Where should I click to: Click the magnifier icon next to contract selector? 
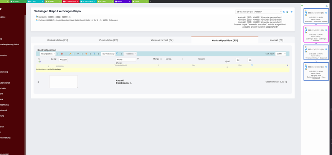[284, 12]
